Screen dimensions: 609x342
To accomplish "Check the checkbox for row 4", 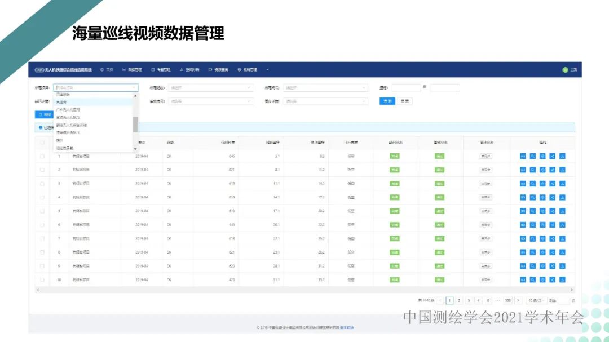I will (42, 197).
